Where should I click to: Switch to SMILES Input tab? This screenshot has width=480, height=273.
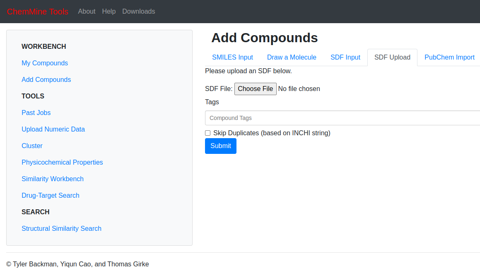click(232, 57)
